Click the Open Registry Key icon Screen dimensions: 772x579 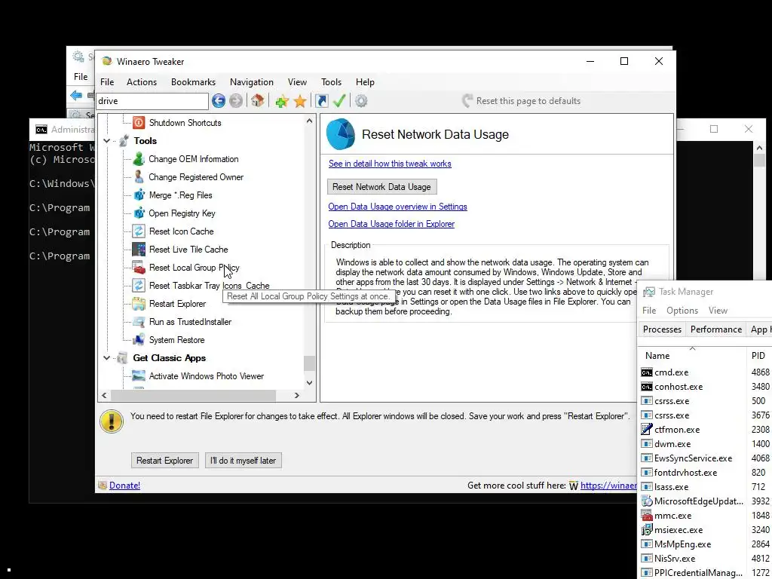point(139,213)
